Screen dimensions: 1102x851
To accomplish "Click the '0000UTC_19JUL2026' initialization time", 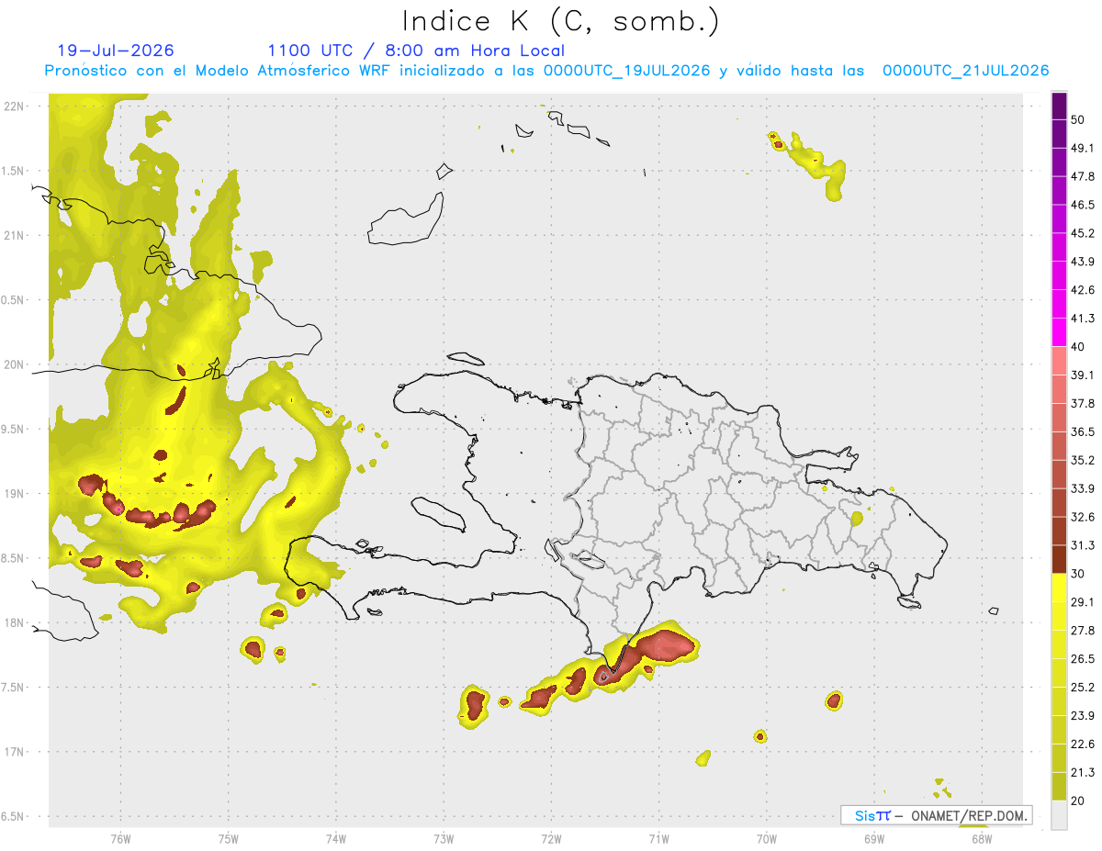I will [627, 71].
